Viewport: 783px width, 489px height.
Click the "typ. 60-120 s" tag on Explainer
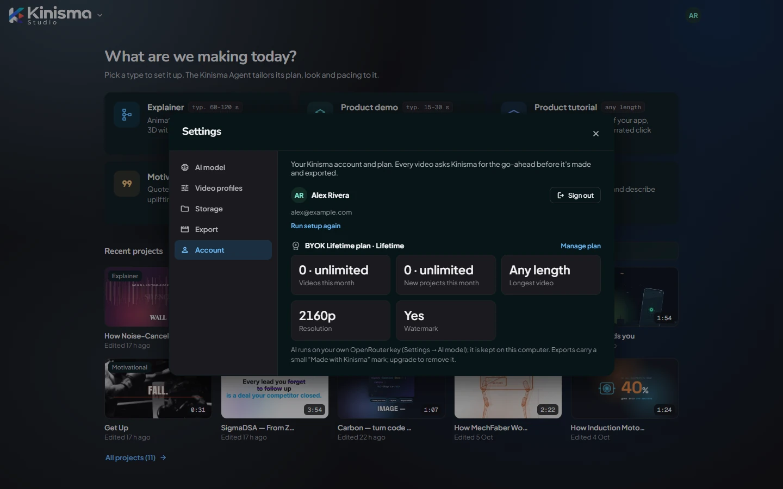point(215,108)
